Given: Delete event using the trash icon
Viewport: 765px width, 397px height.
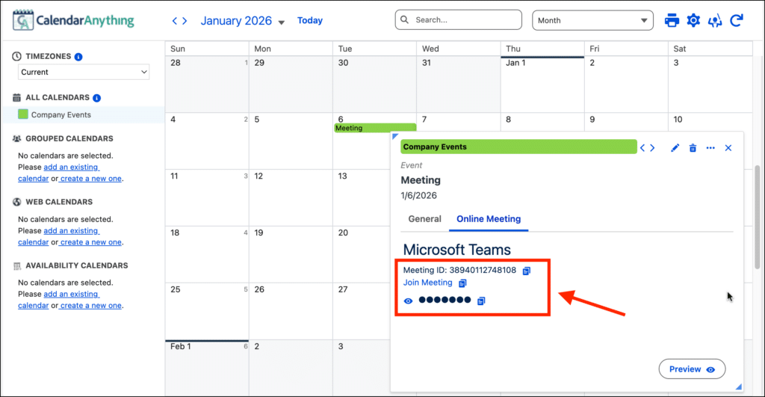Looking at the screenshot, I should point(693,148).
